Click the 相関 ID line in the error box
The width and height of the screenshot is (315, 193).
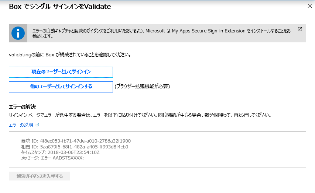(75, 147)
